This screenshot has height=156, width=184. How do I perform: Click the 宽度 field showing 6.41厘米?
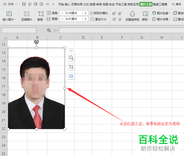click(x=74, y=19)
